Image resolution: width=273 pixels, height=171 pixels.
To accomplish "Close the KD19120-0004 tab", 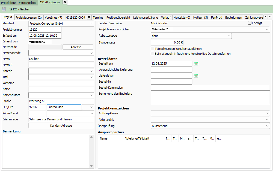I will point(89,18).
